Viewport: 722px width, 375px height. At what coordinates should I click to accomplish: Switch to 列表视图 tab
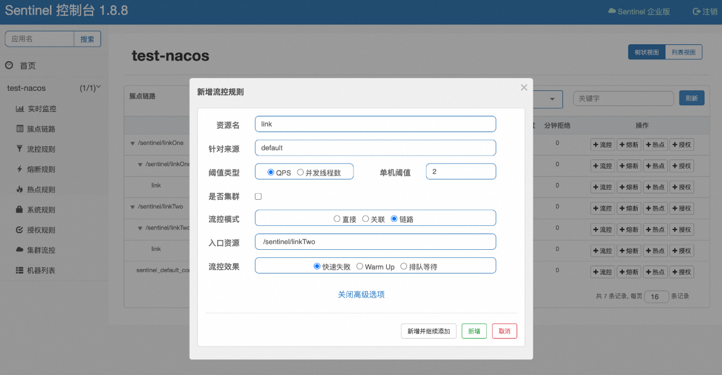[684, 52]
